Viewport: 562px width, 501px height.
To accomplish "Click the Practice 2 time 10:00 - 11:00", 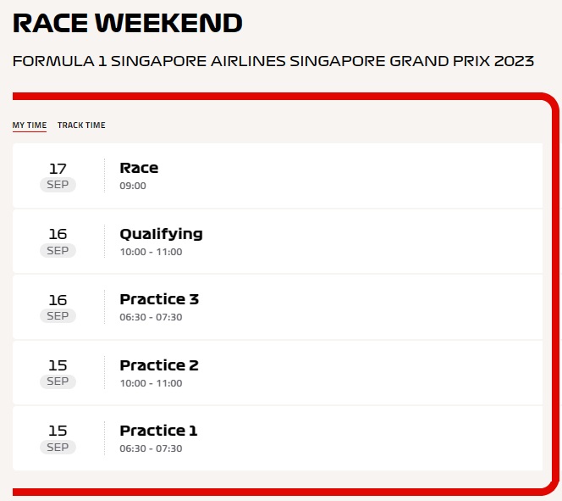I will [151, 383].
